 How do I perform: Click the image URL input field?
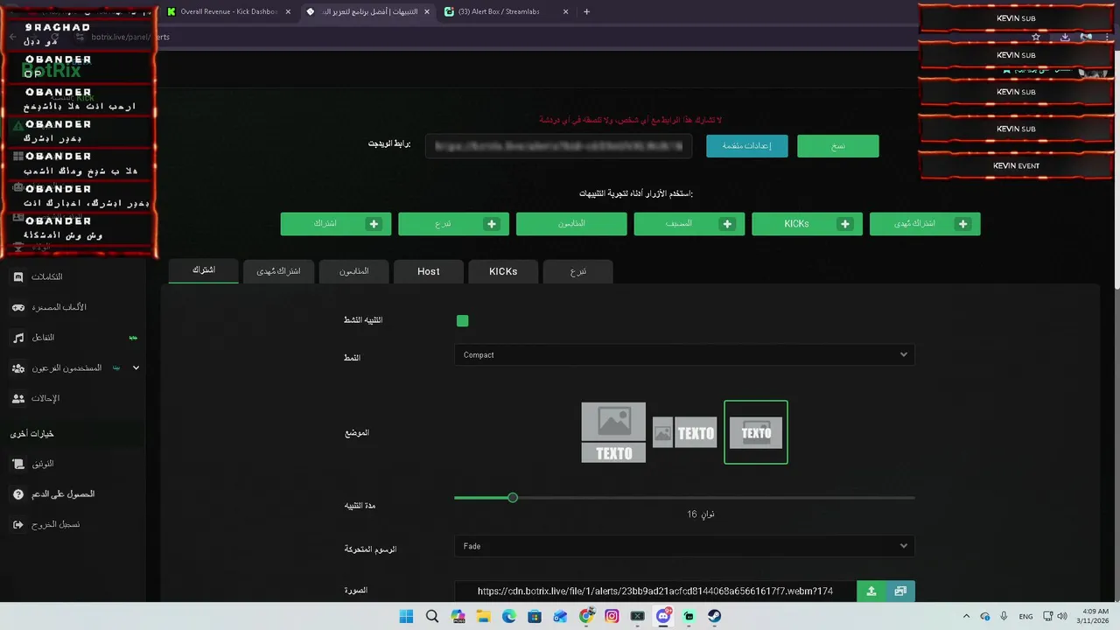point(654,591)
